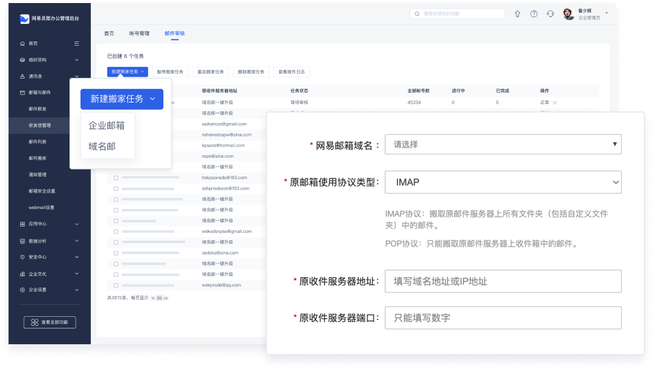Click the upload arrow icon in top bar
Viewport: 653px width, 368px height.
point(518,14)
